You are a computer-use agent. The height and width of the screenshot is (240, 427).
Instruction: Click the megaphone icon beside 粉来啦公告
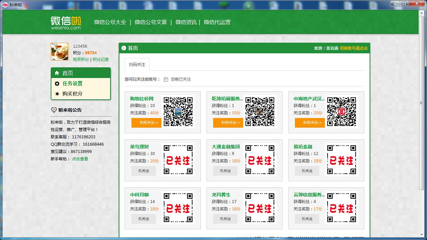54,110
